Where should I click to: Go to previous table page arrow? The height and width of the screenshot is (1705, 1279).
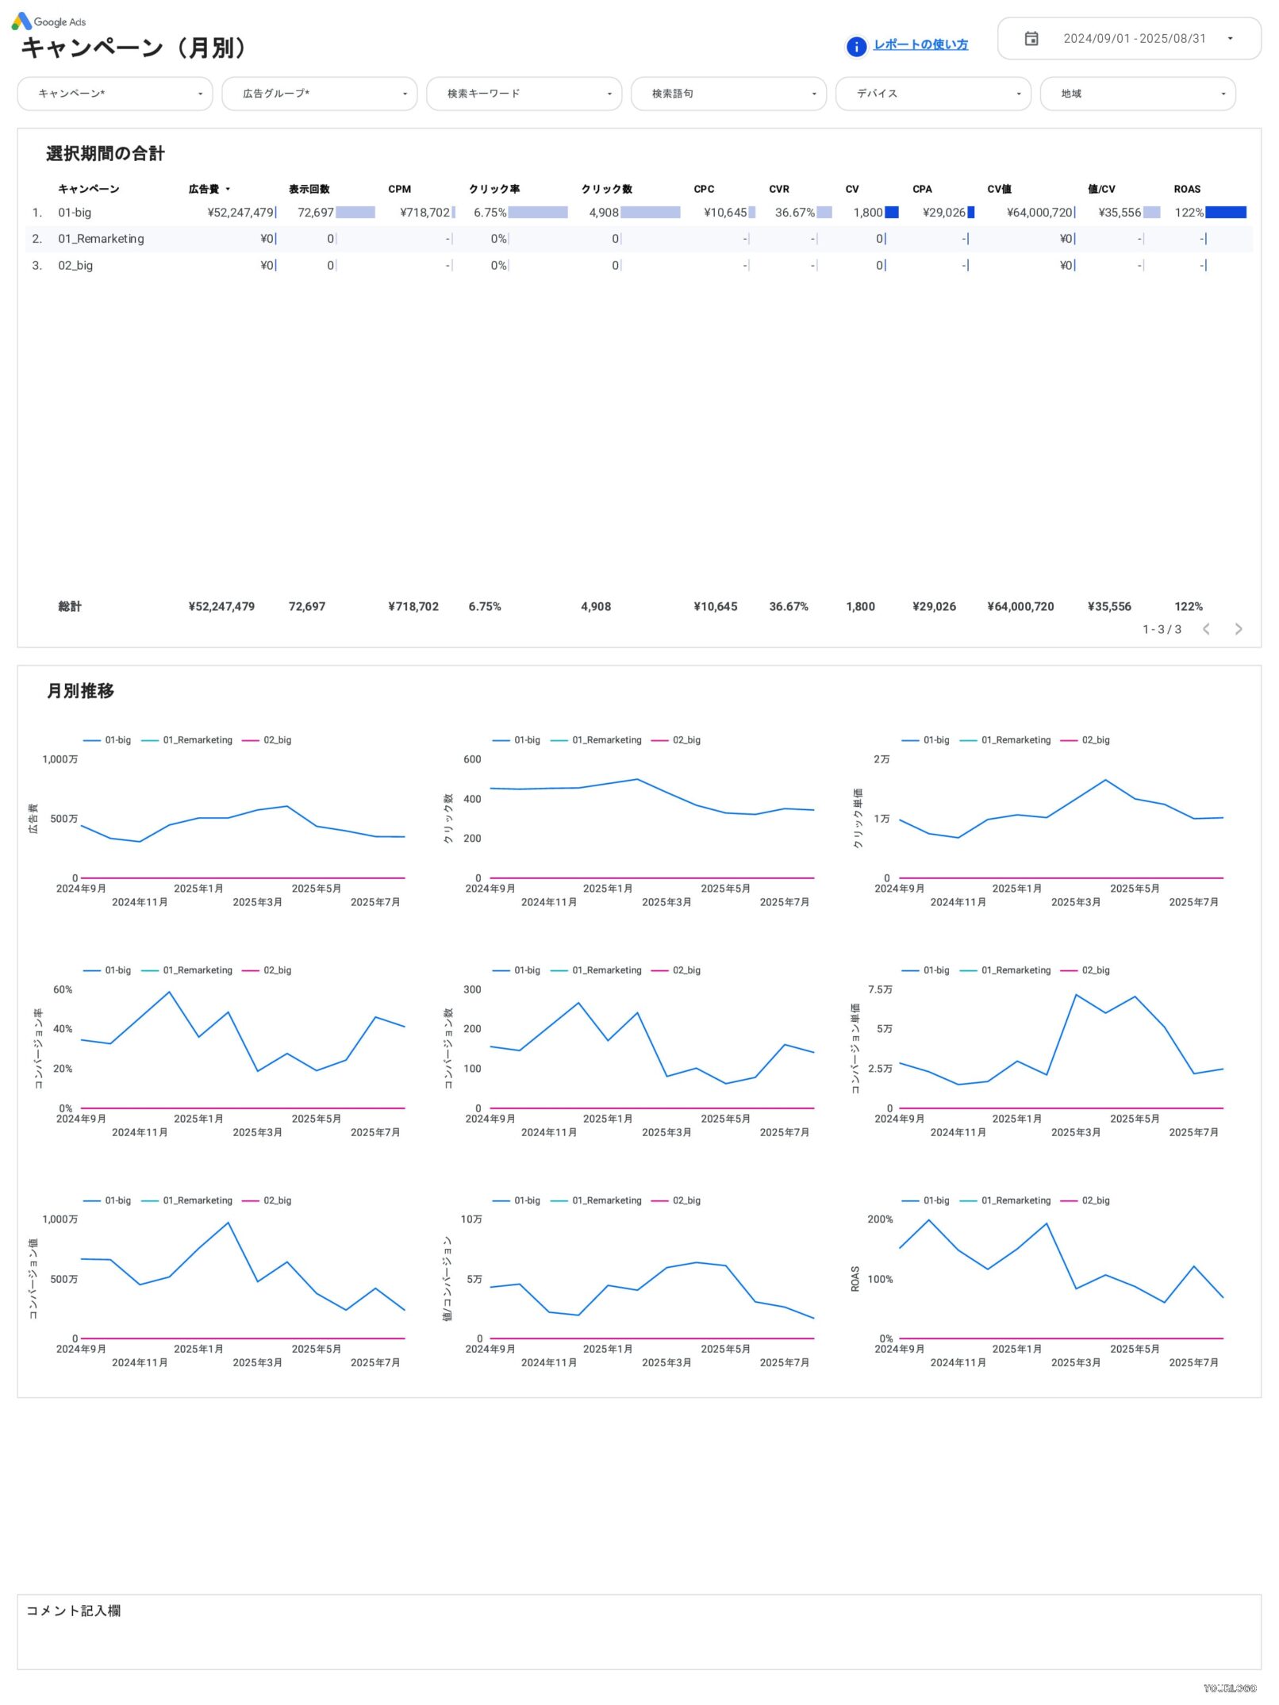point(1205,629)
